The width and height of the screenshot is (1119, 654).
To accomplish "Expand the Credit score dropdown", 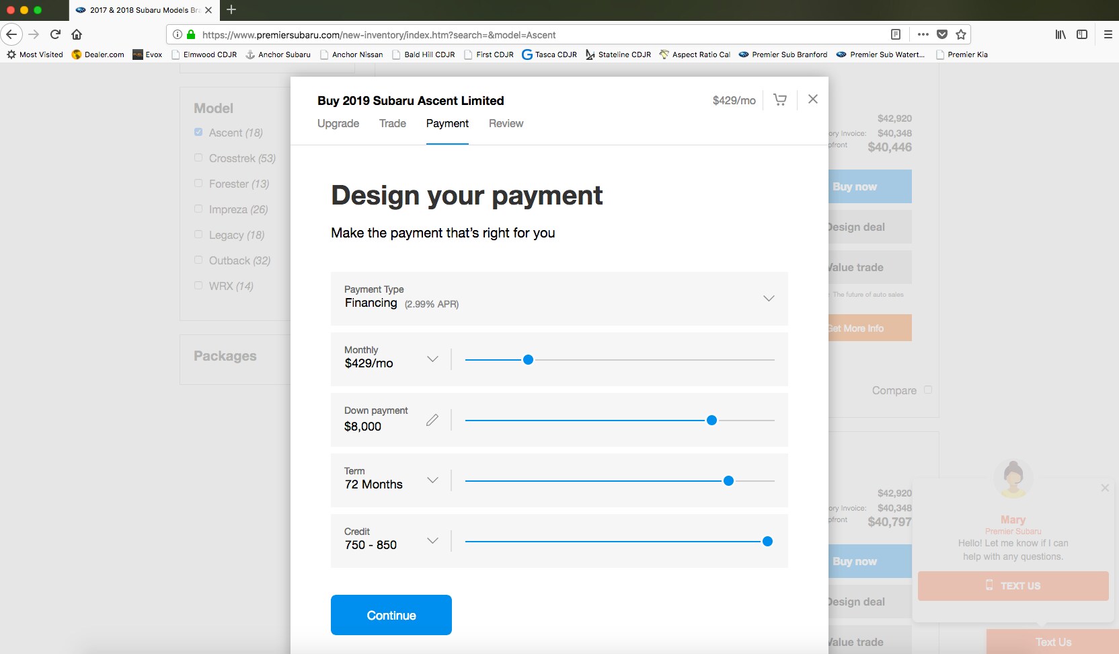I will click(432, 541).
